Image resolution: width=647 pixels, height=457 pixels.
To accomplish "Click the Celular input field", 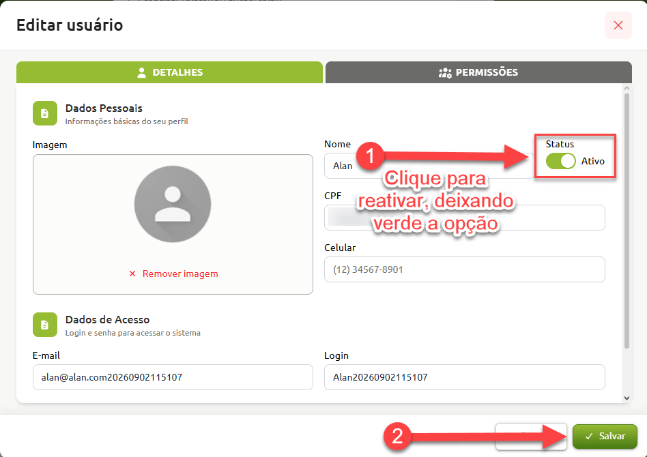I will [465, 269].
